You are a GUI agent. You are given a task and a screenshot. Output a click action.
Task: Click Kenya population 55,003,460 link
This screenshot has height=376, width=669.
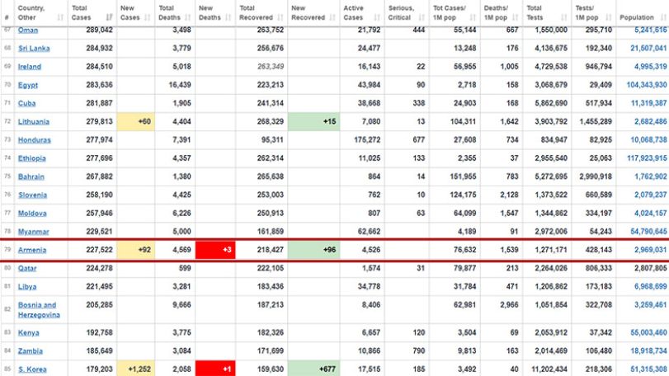tap(648, 333)
